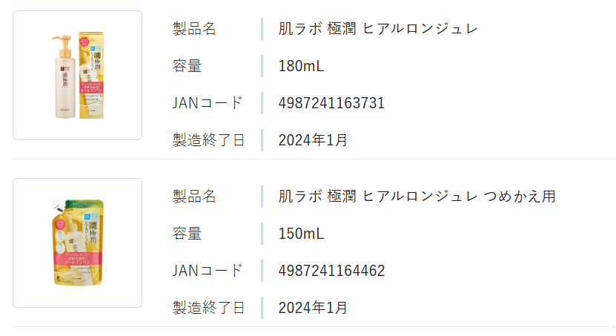Click the 180mL capacity value
Screen dimensions: 616x336
coord(301,66)
